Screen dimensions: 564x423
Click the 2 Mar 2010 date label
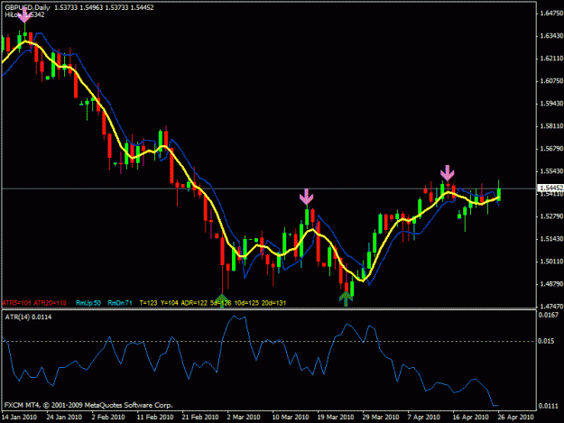(244, 418)
